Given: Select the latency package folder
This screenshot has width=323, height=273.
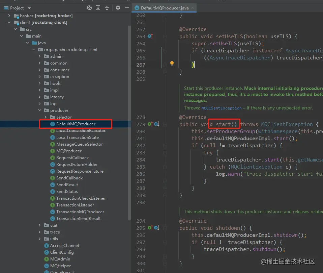Looking at the screenshot, I should [x=54, y=97].
